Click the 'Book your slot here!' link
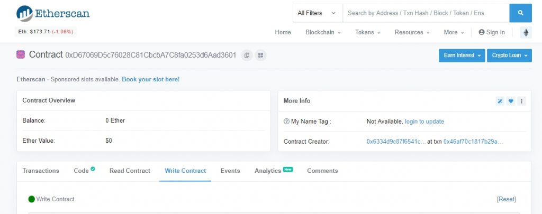The width and height of the screenshot is (542, 214). click(x=150, y=79)
